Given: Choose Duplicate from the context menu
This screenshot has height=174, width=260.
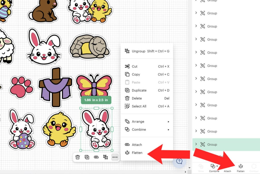Looking at the screenshot, I should tap(139, 90).
